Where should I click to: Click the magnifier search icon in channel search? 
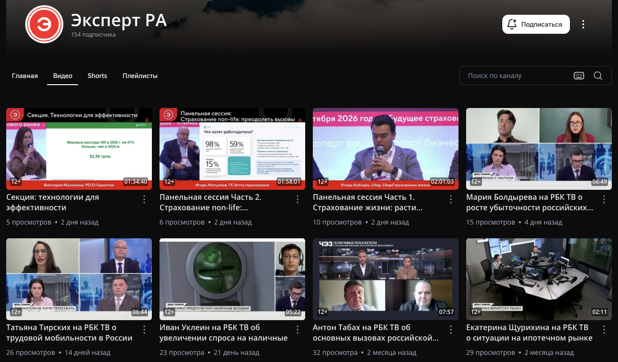coord(598,76)
